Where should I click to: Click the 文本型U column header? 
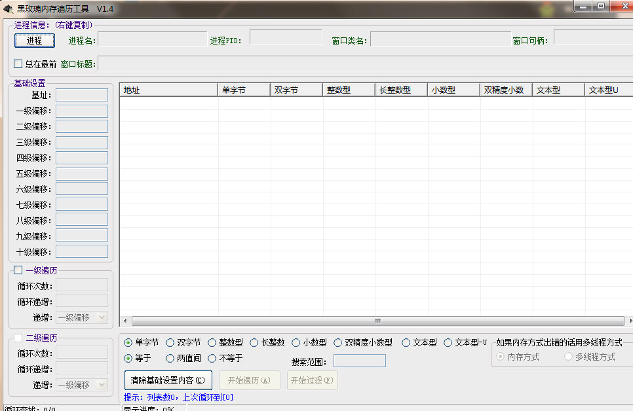tap(609, 90)
